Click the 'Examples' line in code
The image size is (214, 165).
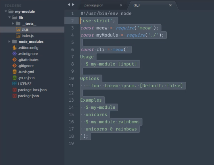(91, 100)
